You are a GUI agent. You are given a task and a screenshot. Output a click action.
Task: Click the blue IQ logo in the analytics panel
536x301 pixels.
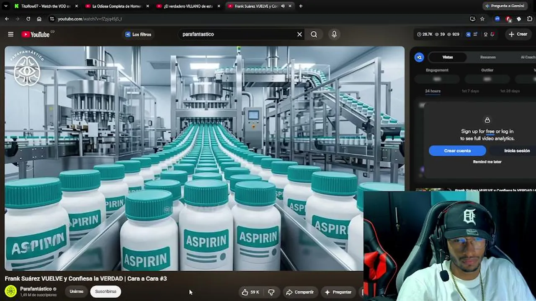(419, 57)
